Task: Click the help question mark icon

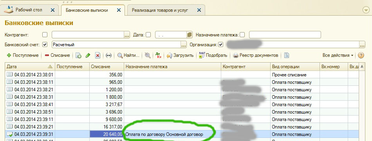Action: pos(361,55)
